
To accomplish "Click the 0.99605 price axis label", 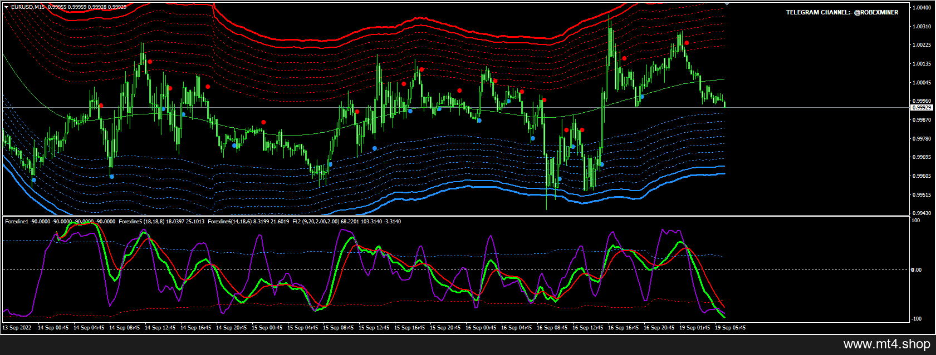I will pos(922,176).
